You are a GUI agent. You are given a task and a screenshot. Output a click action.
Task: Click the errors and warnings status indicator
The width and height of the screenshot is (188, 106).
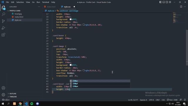click(x=6, y=100)
